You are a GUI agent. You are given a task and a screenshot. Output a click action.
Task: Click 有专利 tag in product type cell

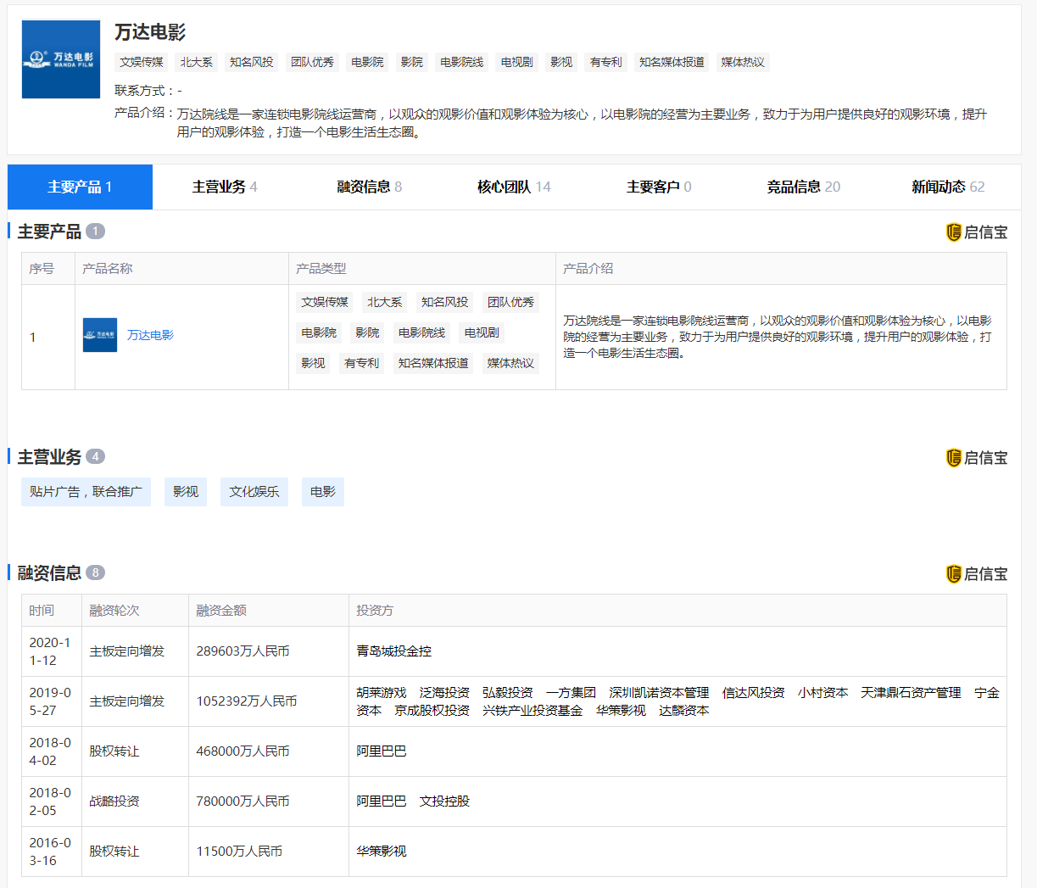[x=362, y=363]
